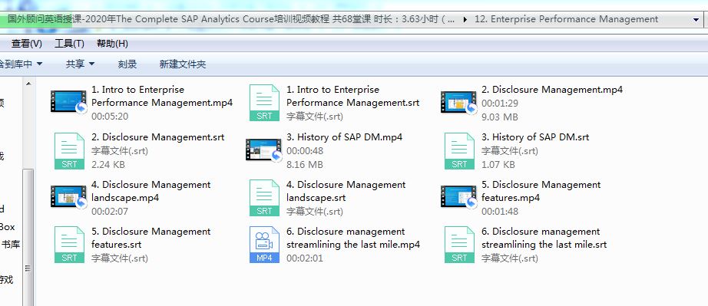The image size is (708, 306).
Task: Select the SRT icon of 1. Intro to Enterprise Performance Management.srt
Action: [x=264, y=103]
